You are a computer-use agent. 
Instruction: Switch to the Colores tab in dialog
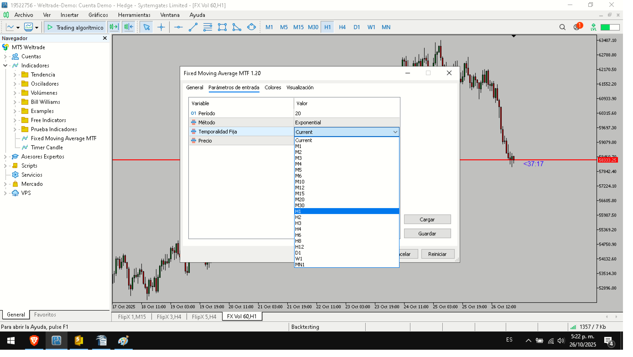click(273, 87)
